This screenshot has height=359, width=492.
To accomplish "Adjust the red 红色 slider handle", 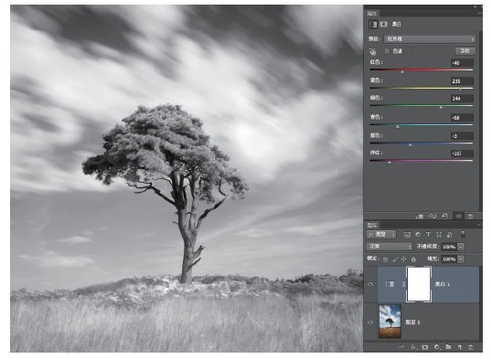I will [x=403, y=71].
